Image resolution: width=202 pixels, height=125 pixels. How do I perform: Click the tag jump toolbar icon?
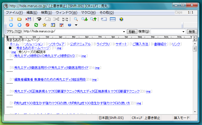coord(104,19)
